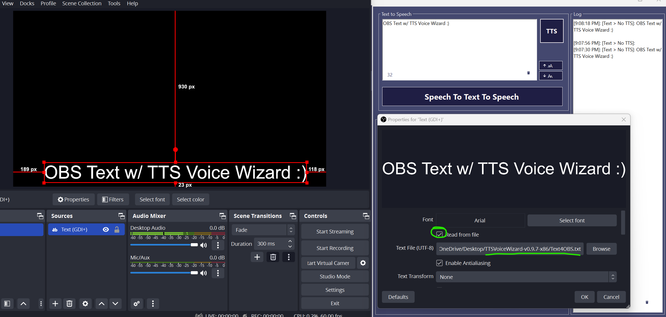Move selected source up
This screenshot has width=666, height=317.
[x=102, y=304]
